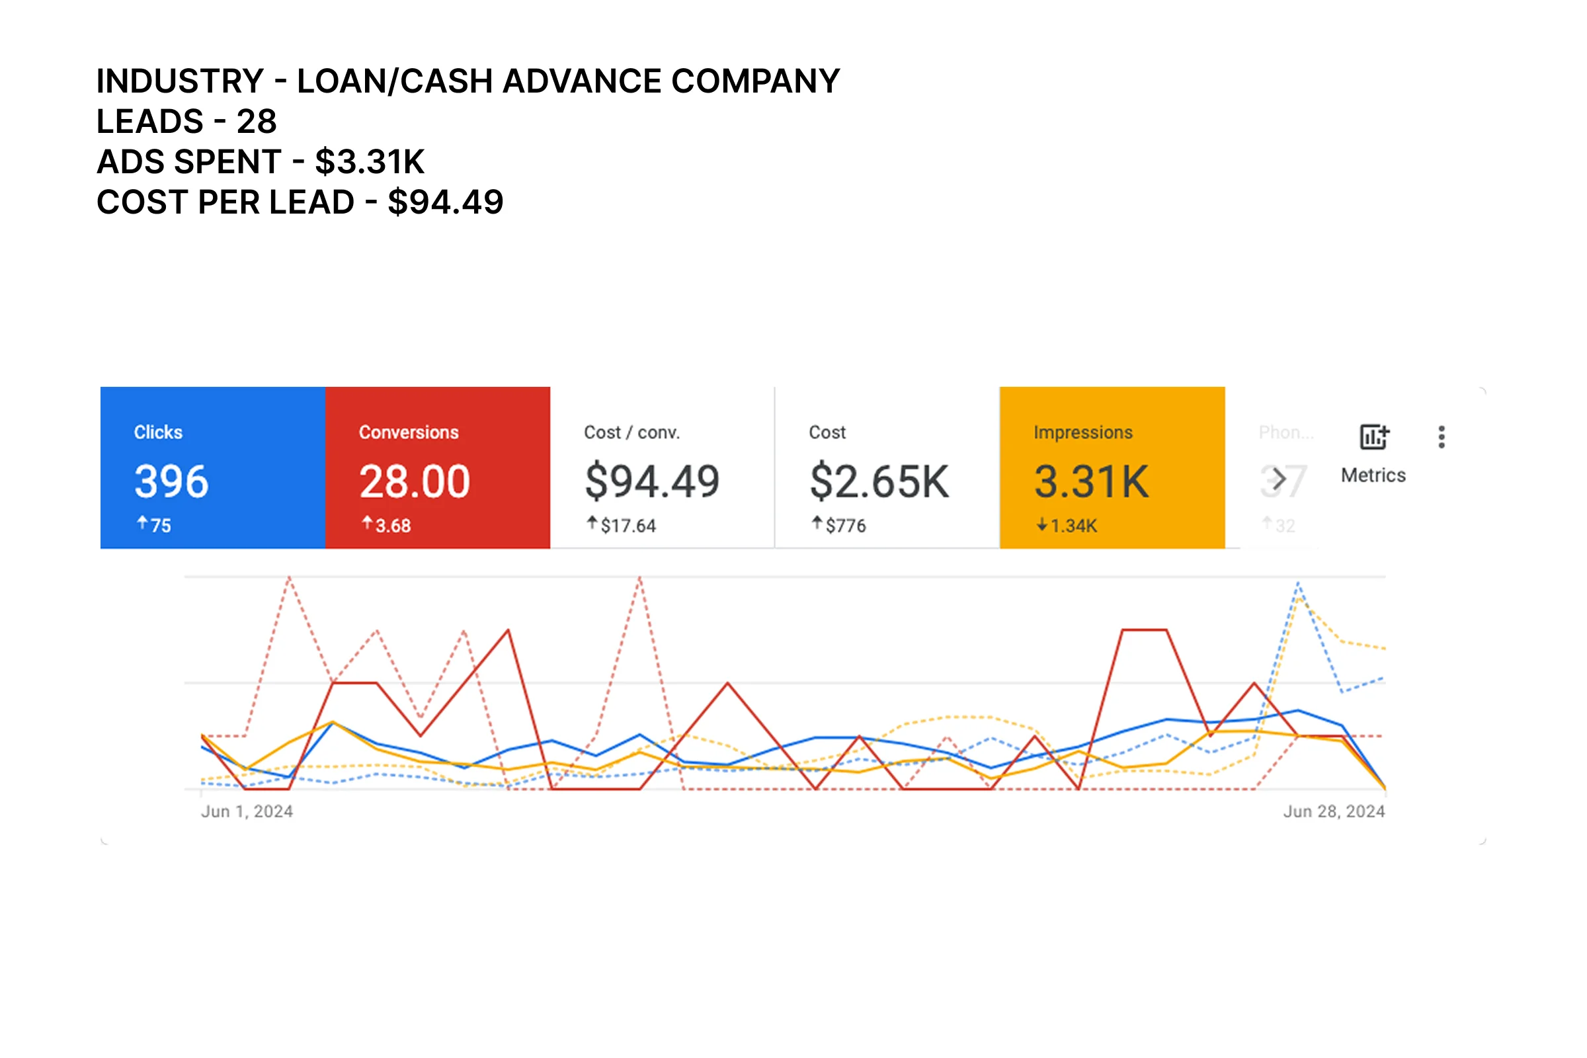Click the Jun 1, 2024 axis label
1587x1058 pixels.
pos(247,811)
